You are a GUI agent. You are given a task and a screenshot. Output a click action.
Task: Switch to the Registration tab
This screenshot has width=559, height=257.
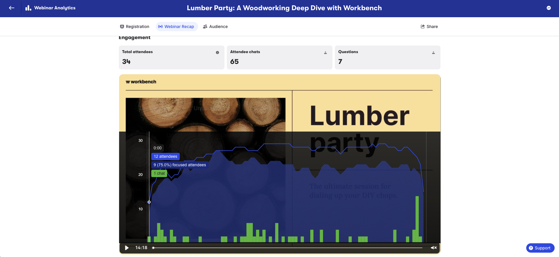tap(135, 27)
